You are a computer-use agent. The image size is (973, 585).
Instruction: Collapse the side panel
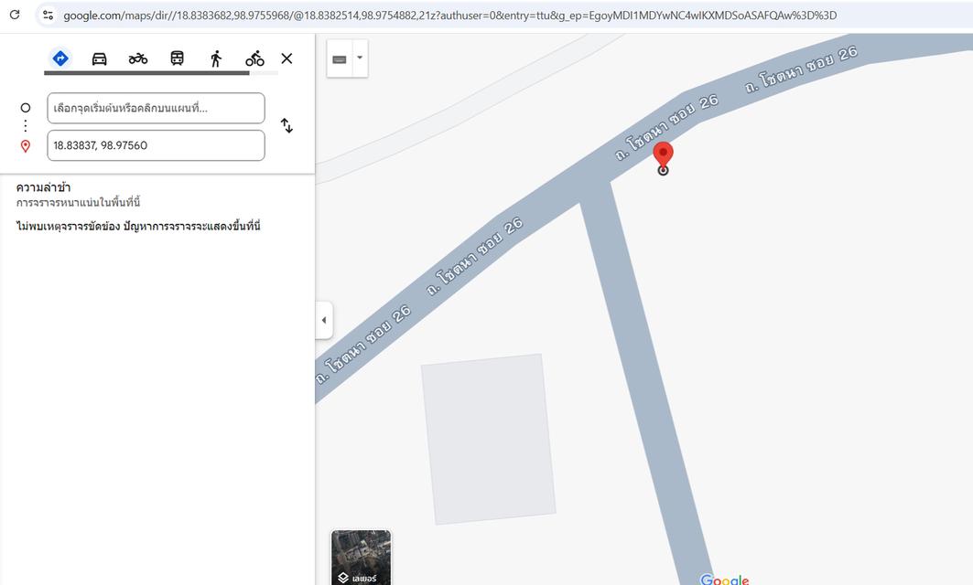click(323, 320)
